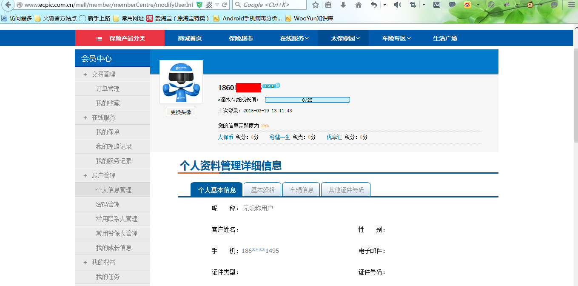Click the e滴水 growth progress bar 0/25
578x286 pixels.
point(308,100)
